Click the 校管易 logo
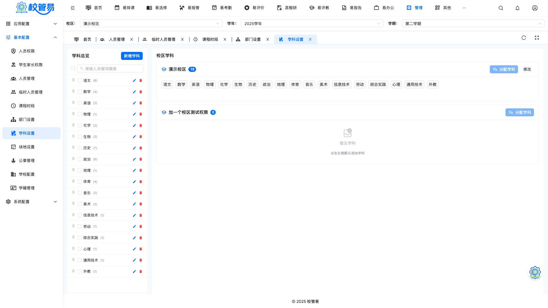Image resolution: width=548 pixels, height=308 pixels. 35,8
